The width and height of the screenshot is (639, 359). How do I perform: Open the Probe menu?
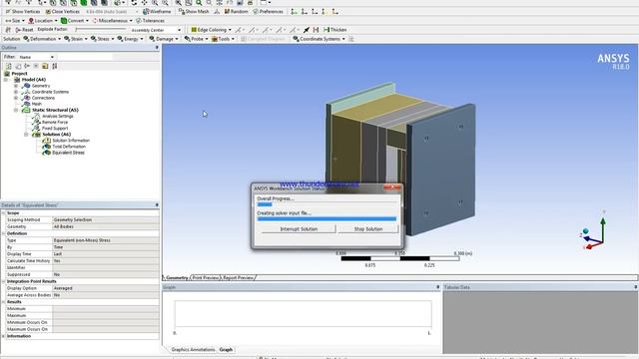pos(196,39)
